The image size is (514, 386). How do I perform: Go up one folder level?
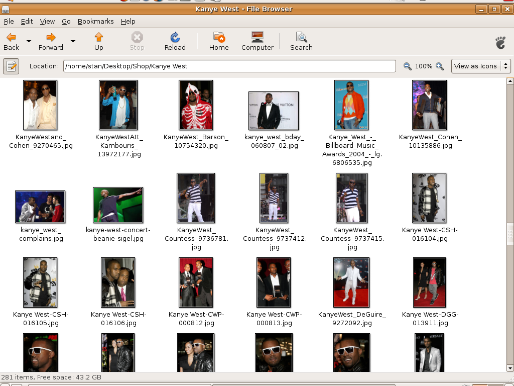(x=99, y=41)
